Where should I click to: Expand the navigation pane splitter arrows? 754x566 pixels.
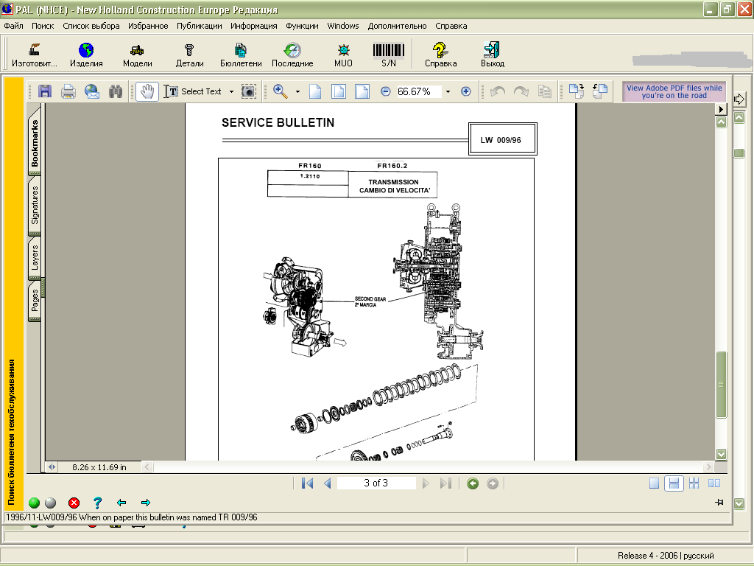pyautogui.click(x=52, y=467)
